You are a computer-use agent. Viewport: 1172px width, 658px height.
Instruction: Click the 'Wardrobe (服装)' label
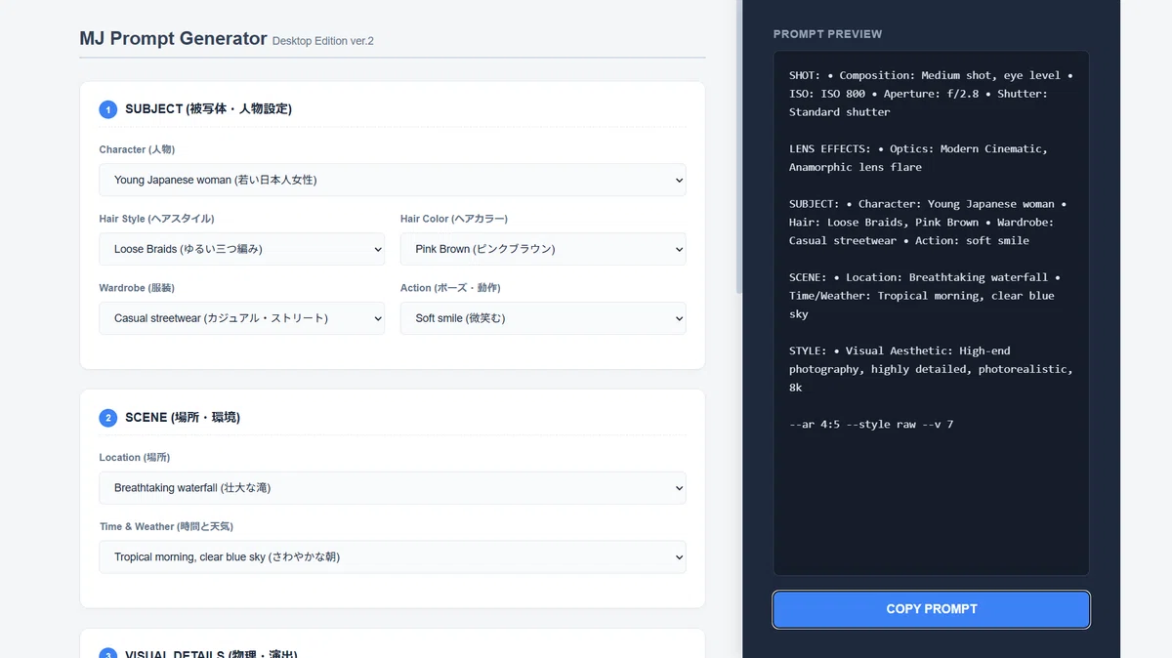point(137,288)
